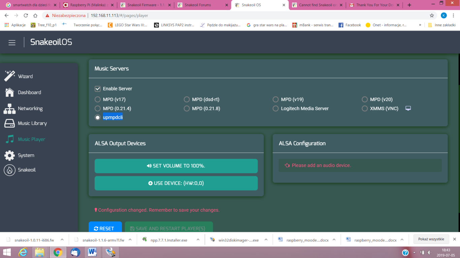Click the not secure warning icon

coord(47,15)
